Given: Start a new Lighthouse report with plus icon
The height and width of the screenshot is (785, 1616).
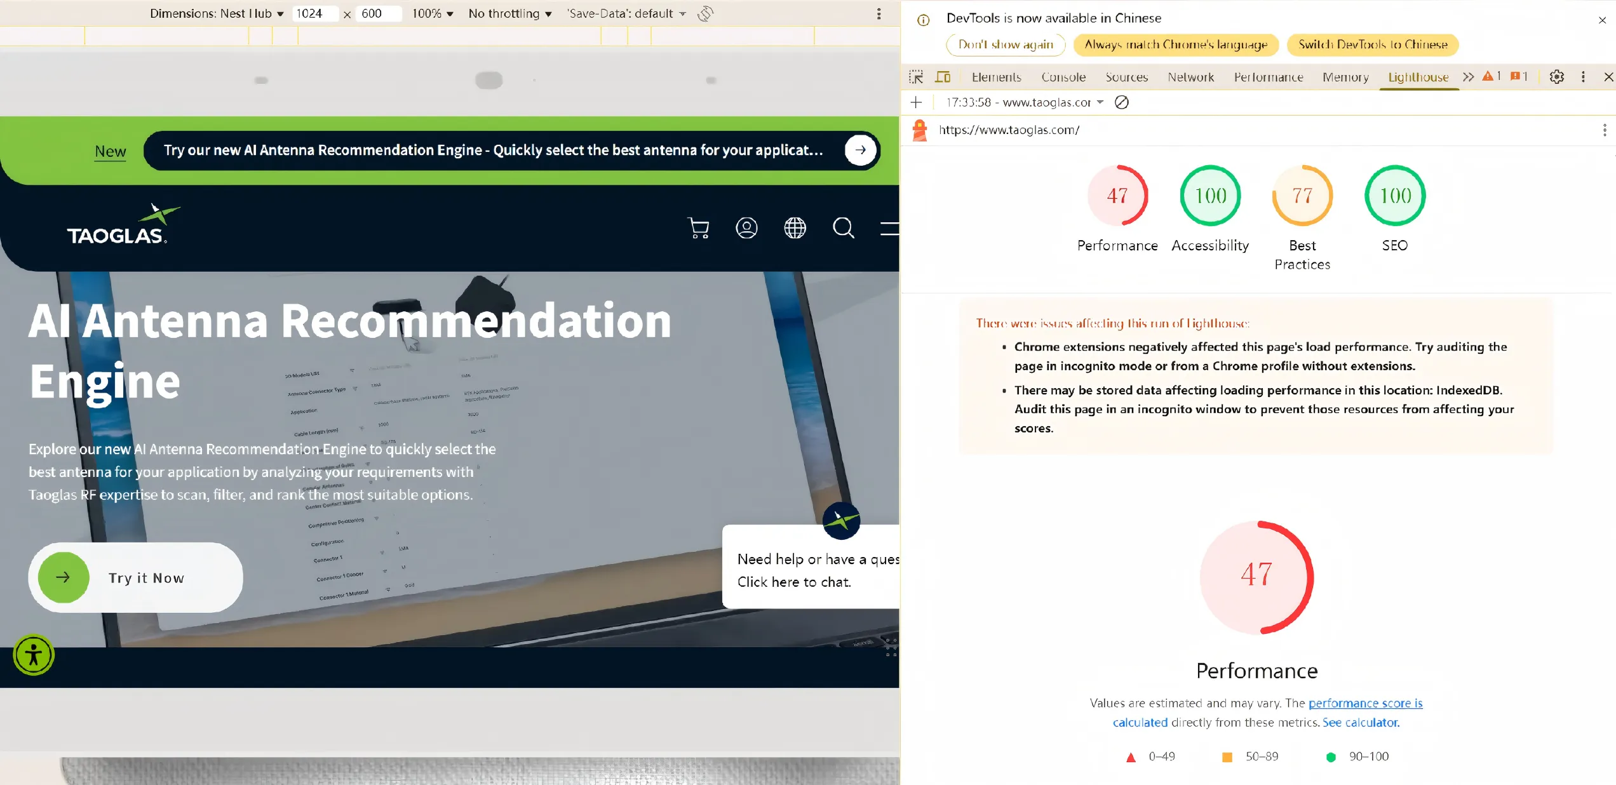Looking at the screenshot, I should (916, 102).
